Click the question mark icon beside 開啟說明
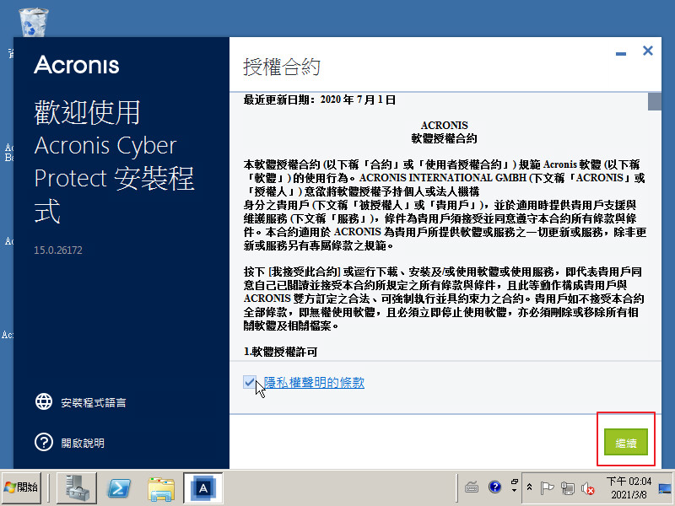 click(44, 442)
